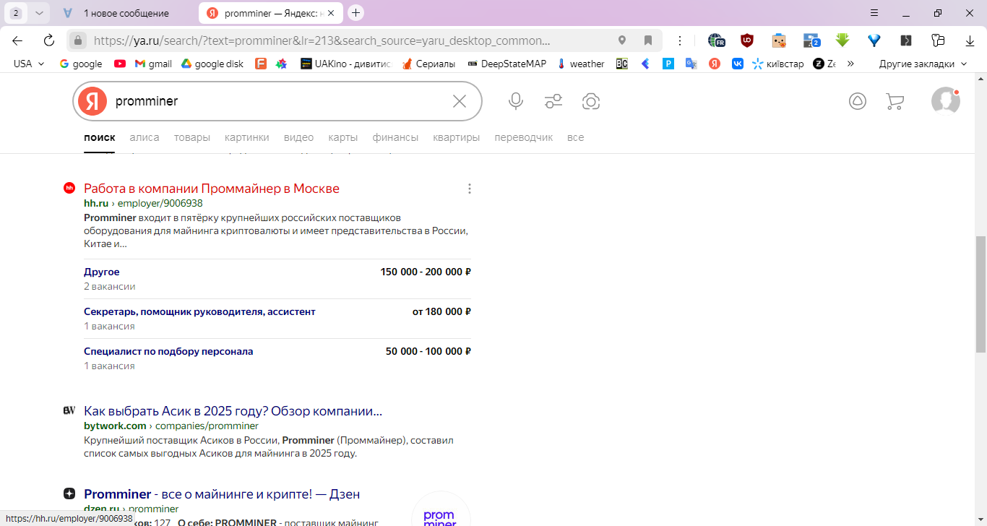Viewport: 987px width, 526px height.
Task: Switch to the финансы search tab
Action: click(395, 137)
